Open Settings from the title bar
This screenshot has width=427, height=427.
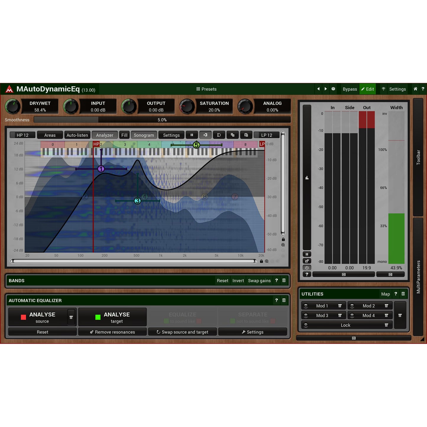tap(397, 89)
